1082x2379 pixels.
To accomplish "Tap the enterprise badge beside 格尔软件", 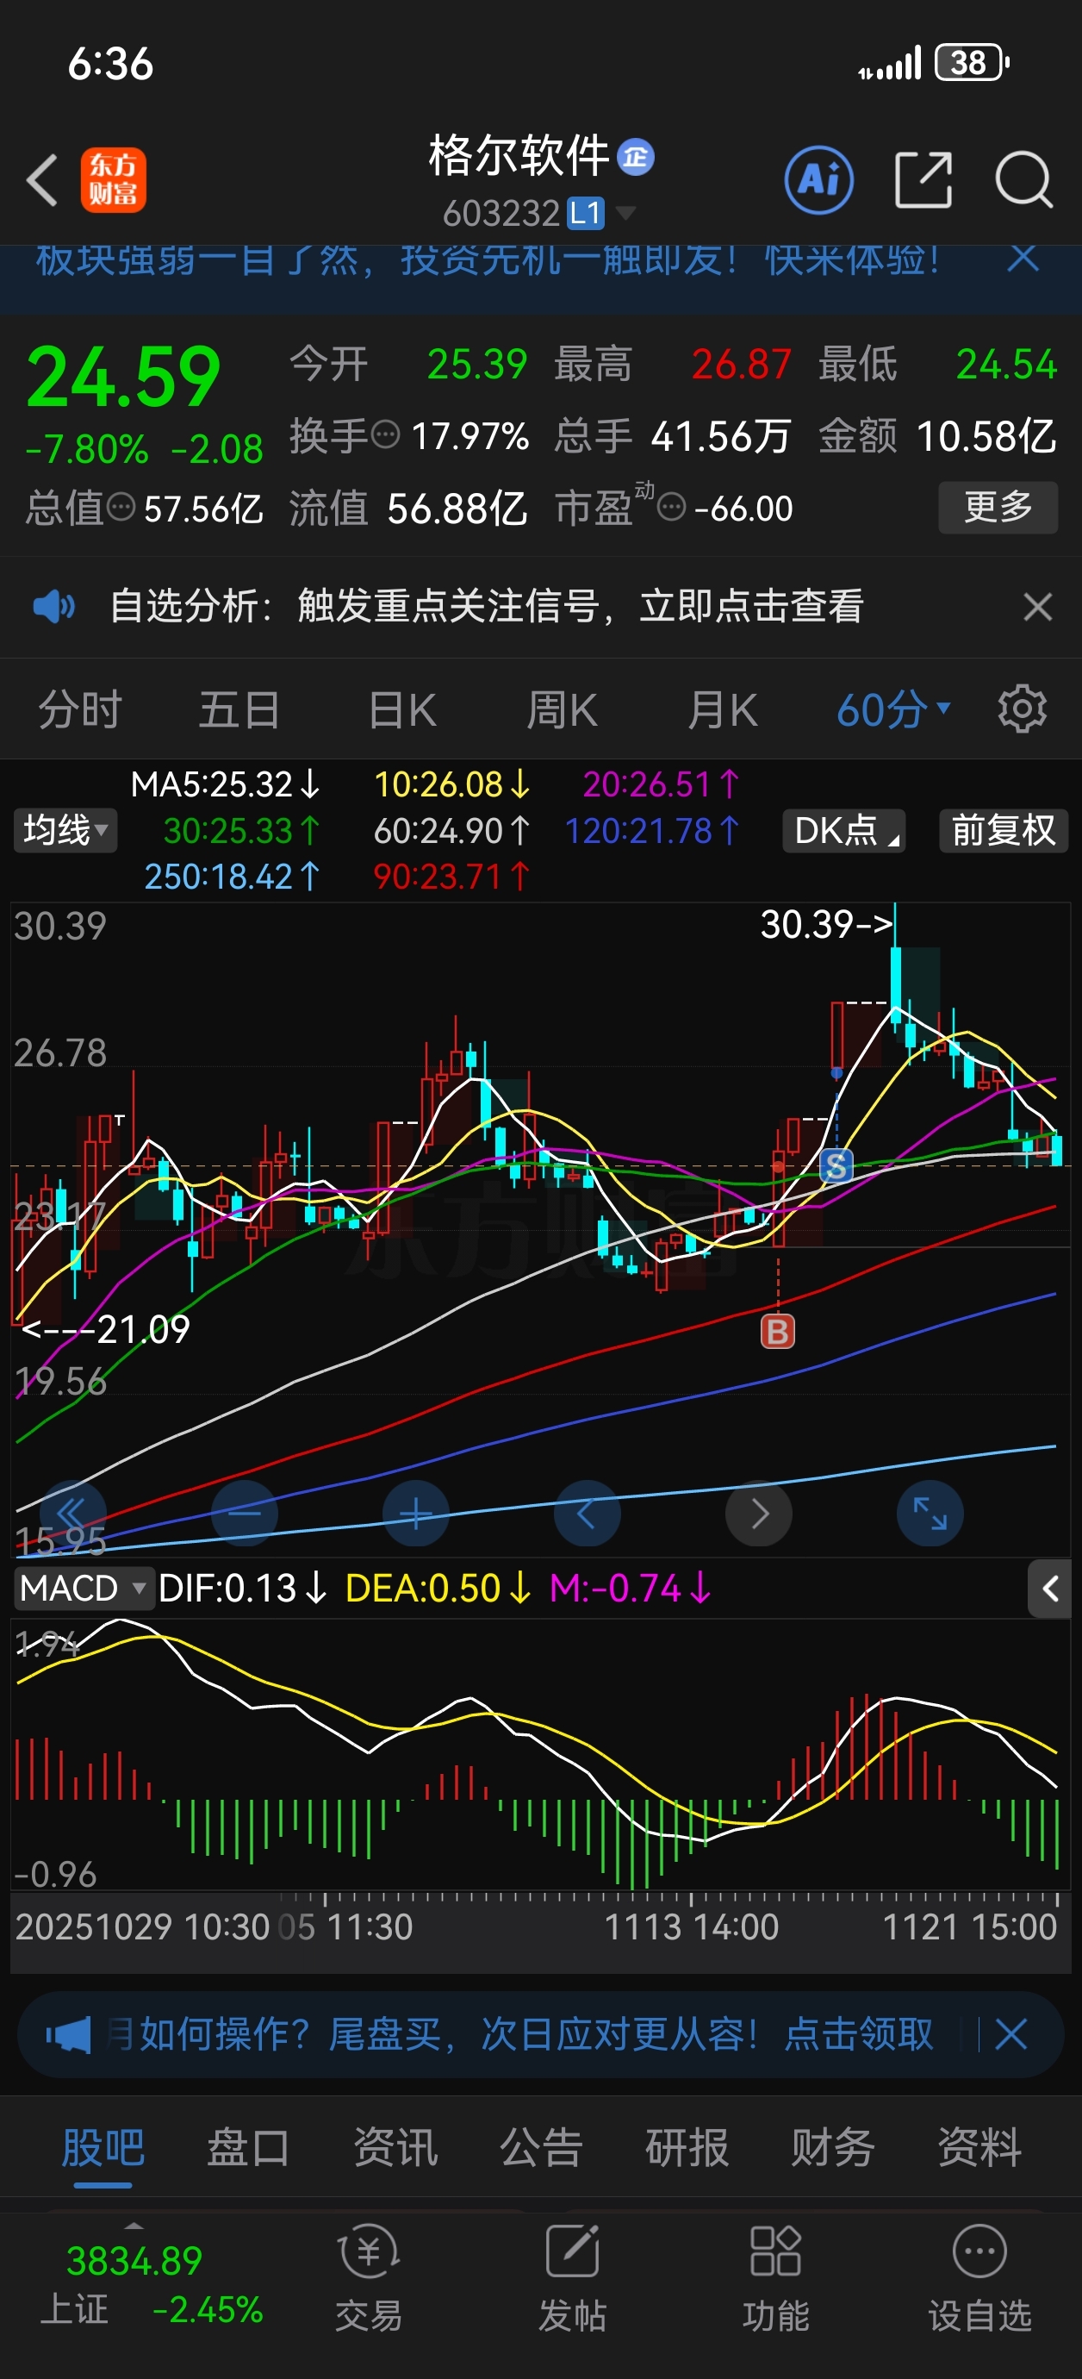I will [x=635, y=157].
